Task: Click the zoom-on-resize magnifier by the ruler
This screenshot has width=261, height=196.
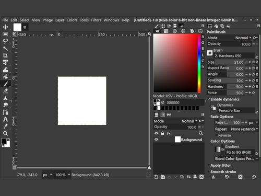Action: pos(149,34)
